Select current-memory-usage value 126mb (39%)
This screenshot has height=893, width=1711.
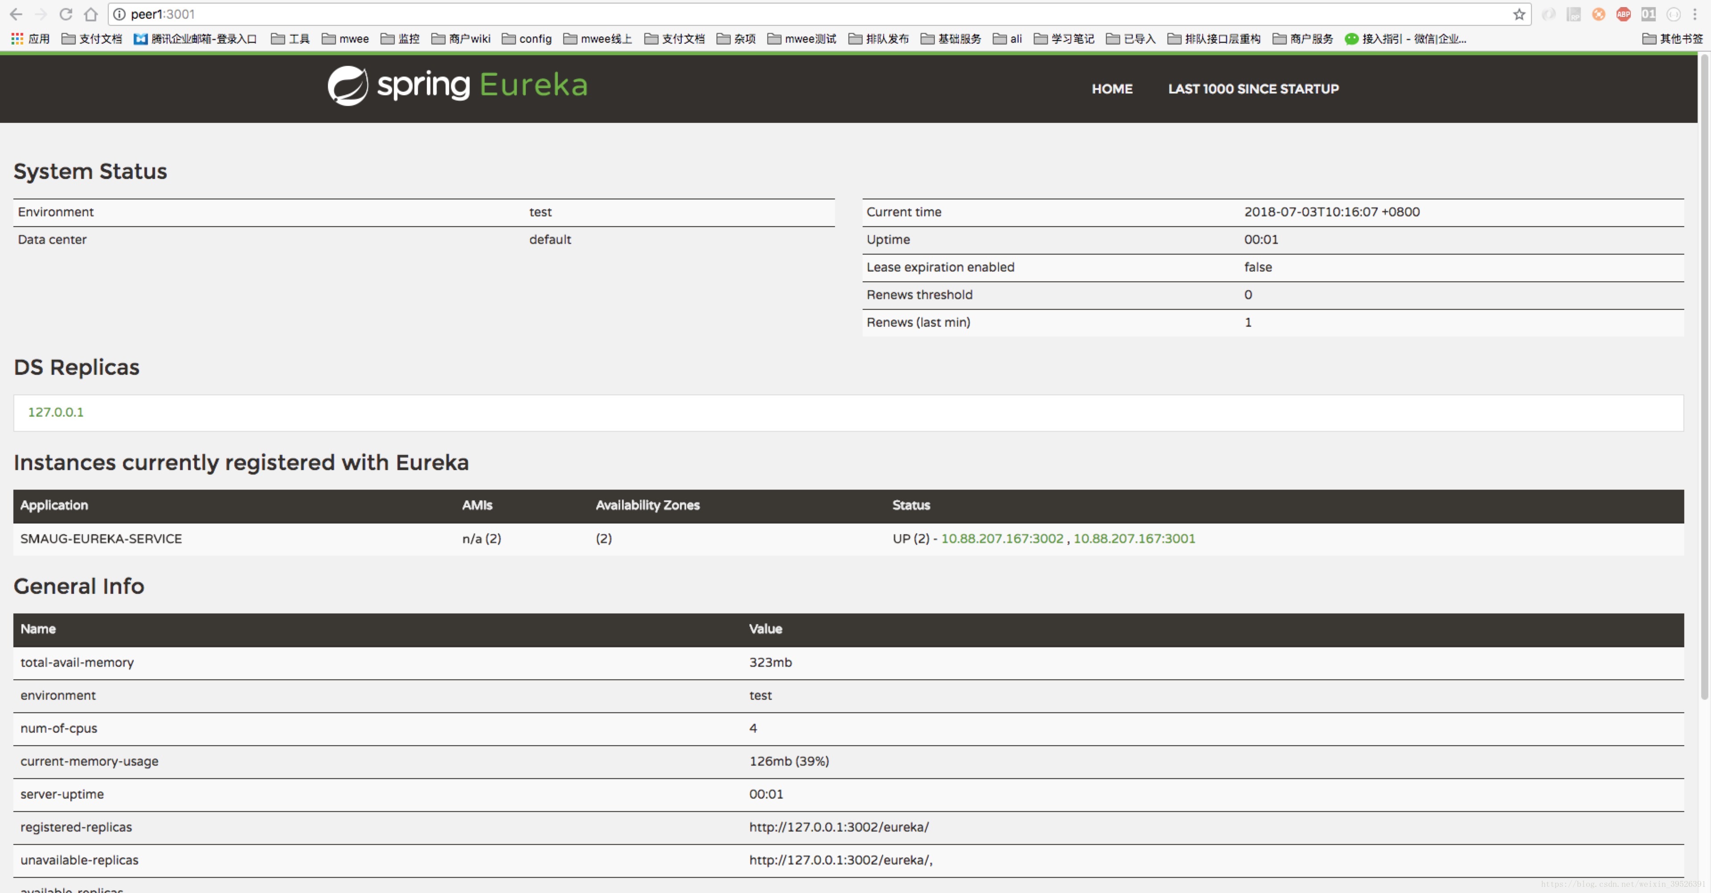click(789, 761)
